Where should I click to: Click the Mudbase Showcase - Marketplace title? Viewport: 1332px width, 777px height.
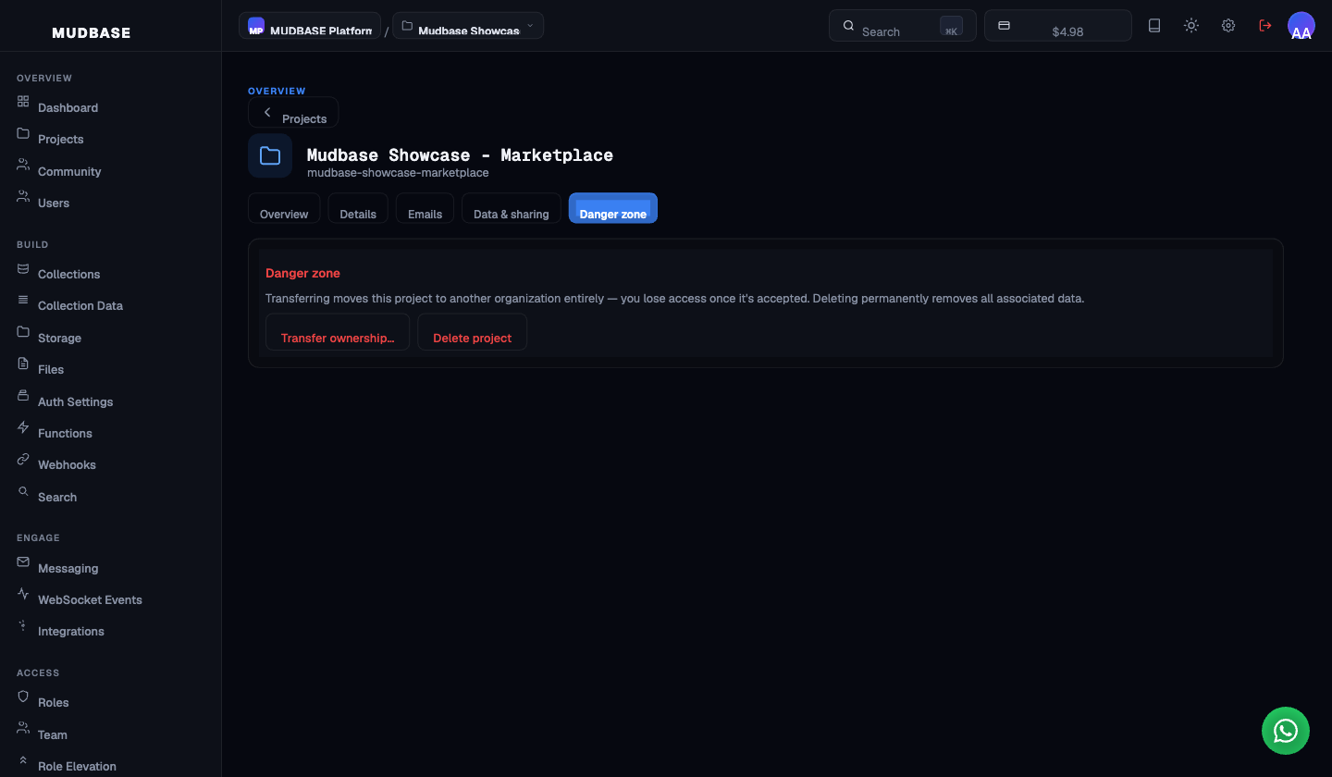[x=460, y=155]
